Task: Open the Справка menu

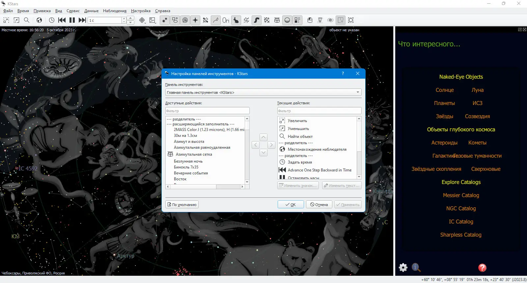Action: pos(163,11)
